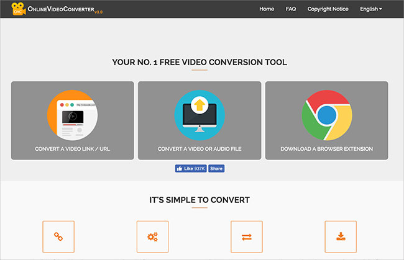Viewport: 404px width, 260px height.
Task: Click the Facebook thumbs-up icon
Action: (x=180, y=168)
